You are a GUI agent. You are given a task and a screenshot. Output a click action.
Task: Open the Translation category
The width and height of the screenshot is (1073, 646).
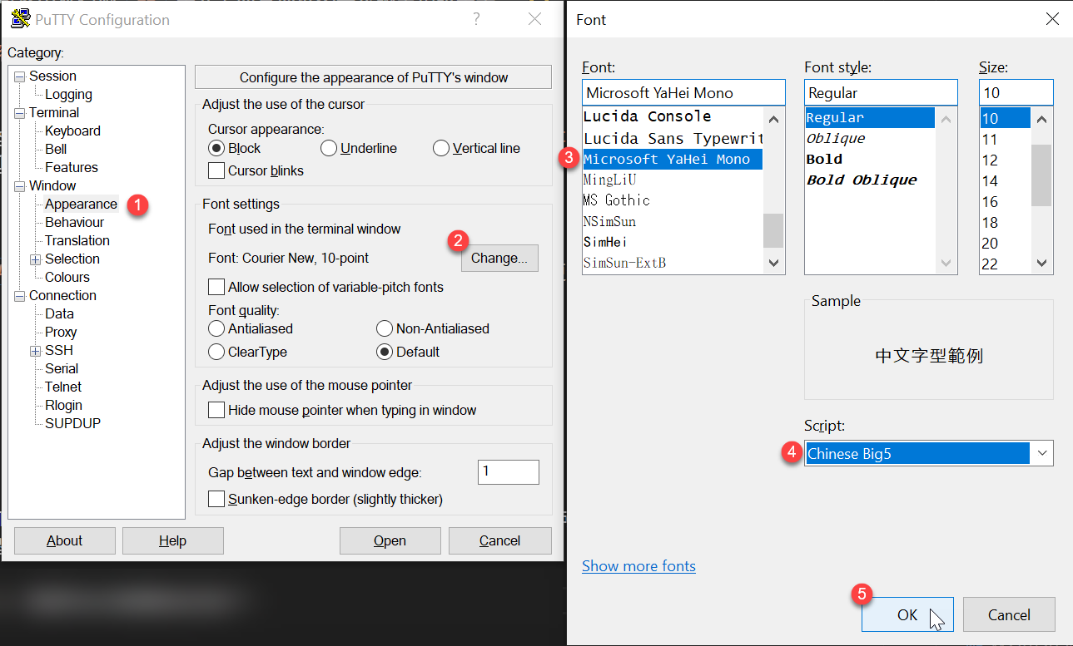pos(77,240)
